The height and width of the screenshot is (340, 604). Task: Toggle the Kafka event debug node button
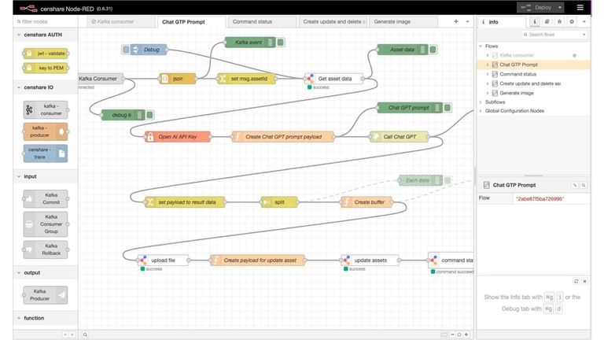281,42
